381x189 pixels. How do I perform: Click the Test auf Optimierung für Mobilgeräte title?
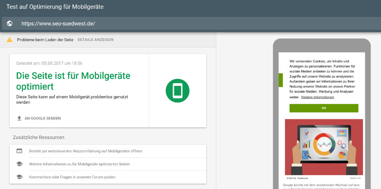[55, 7]
